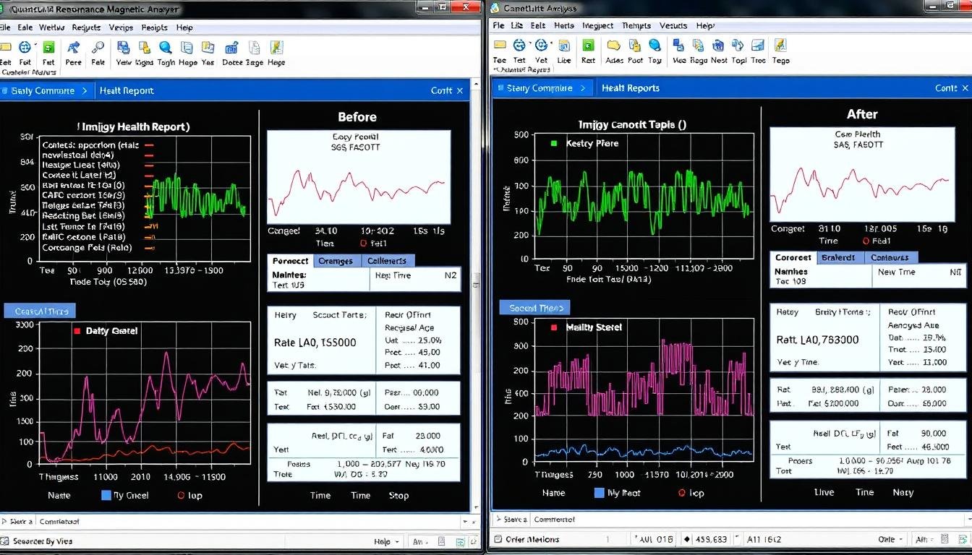972x555 pixels.
Task: Click the red Daffy Gratel legend swatch
Action: (77, 331)
